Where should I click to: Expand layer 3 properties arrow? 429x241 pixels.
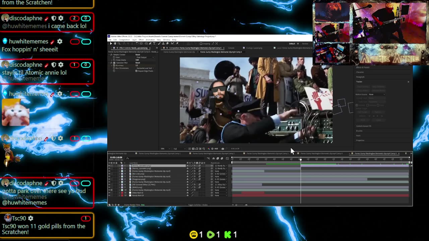tap(120, 171)
